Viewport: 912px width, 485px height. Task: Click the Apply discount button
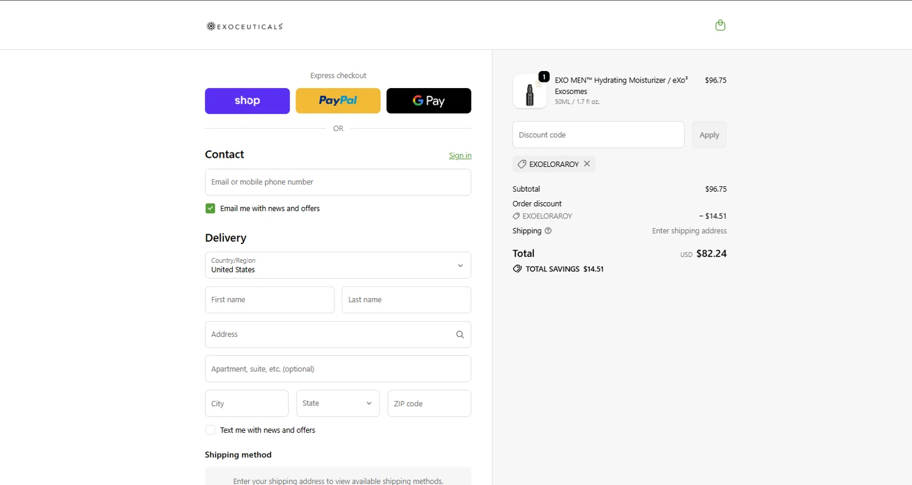pyautogui.click(x=709, y=135)
